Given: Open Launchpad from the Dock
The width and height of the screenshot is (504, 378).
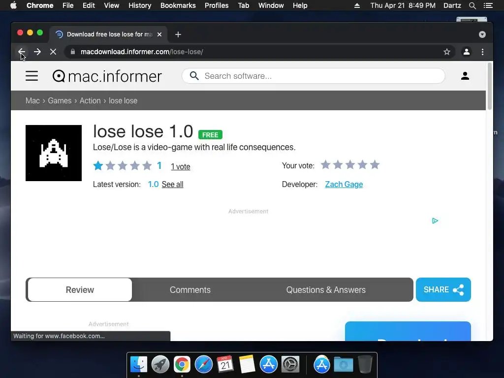Looking at the screenshot, I should [160, 365].
